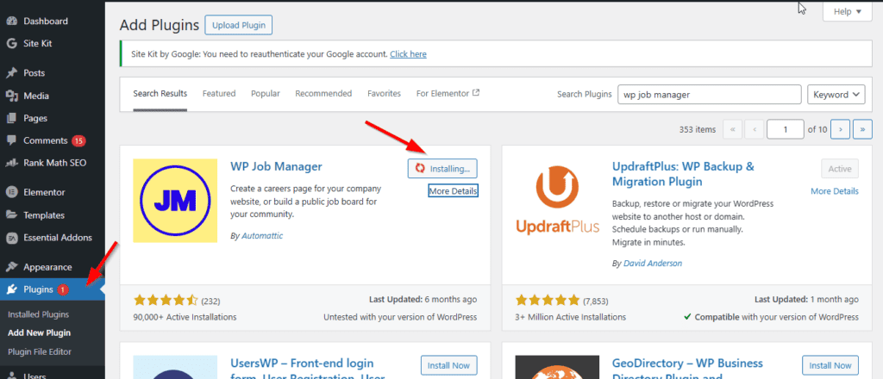The width and height of the screenshot is (883, 379).
Task: Go to previous page of results
Action: point(754,129)
